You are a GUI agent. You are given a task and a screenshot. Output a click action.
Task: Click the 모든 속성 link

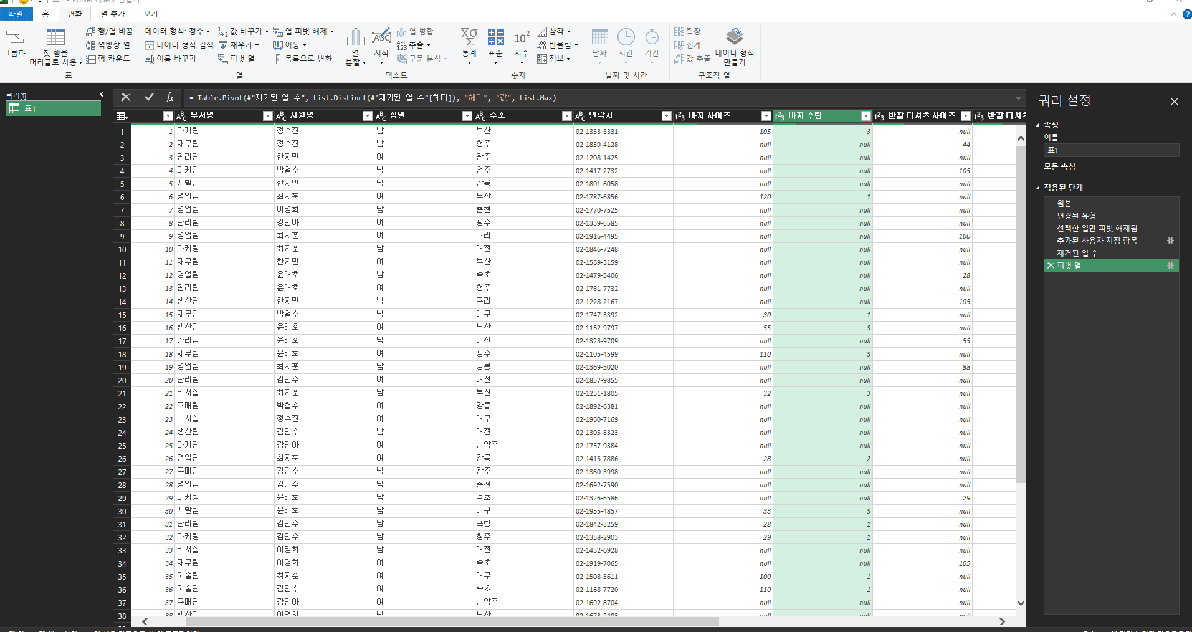1059,166
